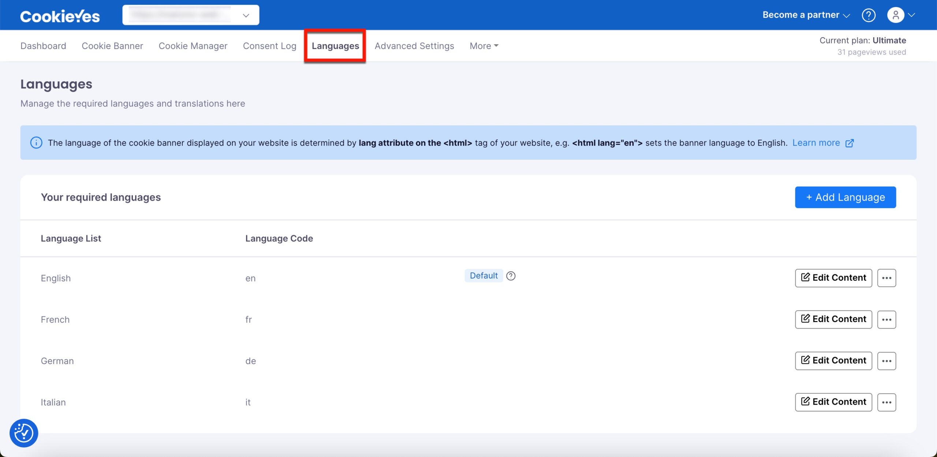
Task: Open the Learn more link
Action: click(x=816, y=143)
